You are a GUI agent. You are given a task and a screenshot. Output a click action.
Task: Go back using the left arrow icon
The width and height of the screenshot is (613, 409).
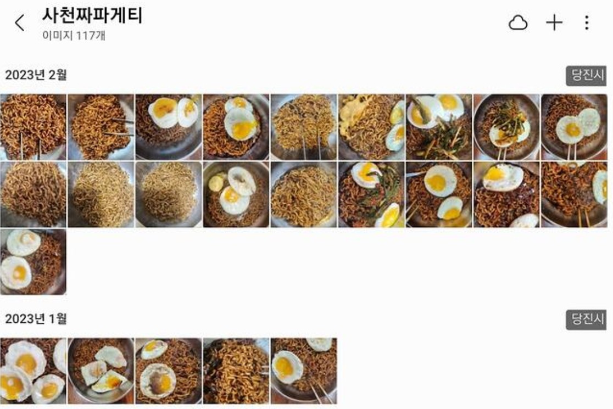[x=20, y=23]
